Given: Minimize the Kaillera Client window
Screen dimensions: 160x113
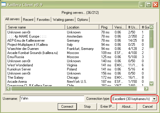Looking at the screenshot, I should point(142,5).
